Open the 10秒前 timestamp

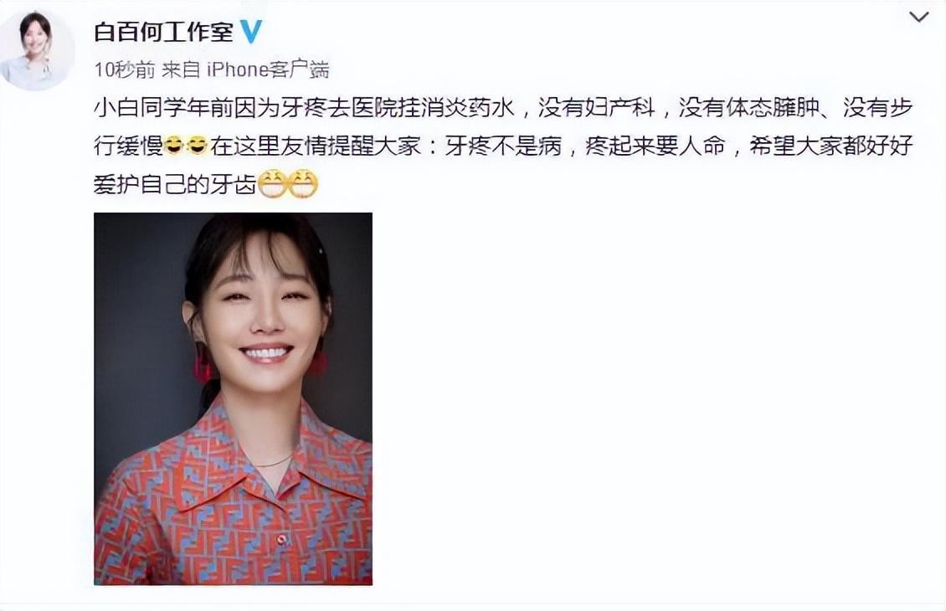tap(124, 70)
